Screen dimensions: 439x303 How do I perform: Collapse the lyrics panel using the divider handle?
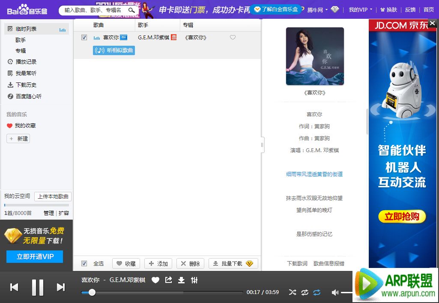click(262, 145)
